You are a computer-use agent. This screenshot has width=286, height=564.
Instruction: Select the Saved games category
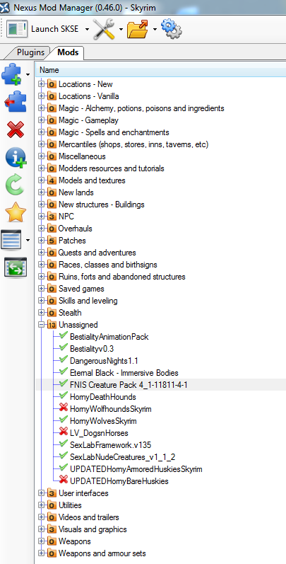click(x=81, y=289)
